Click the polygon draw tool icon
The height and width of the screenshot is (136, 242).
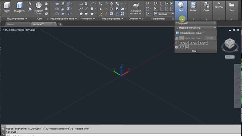pyautogui.click(x=81, y=14)
